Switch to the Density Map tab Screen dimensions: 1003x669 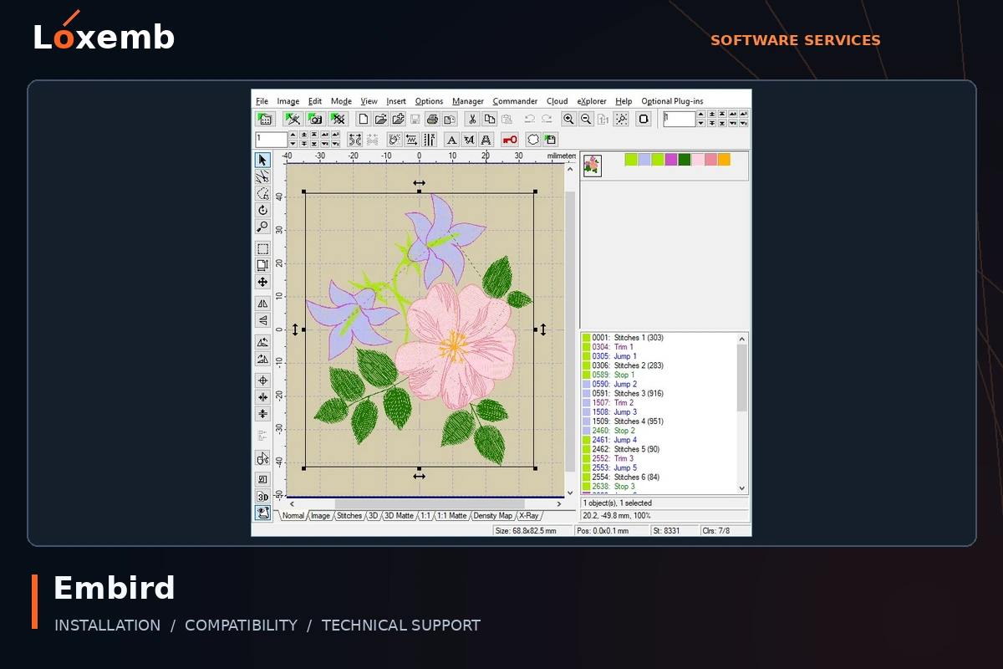coord(493,516)
